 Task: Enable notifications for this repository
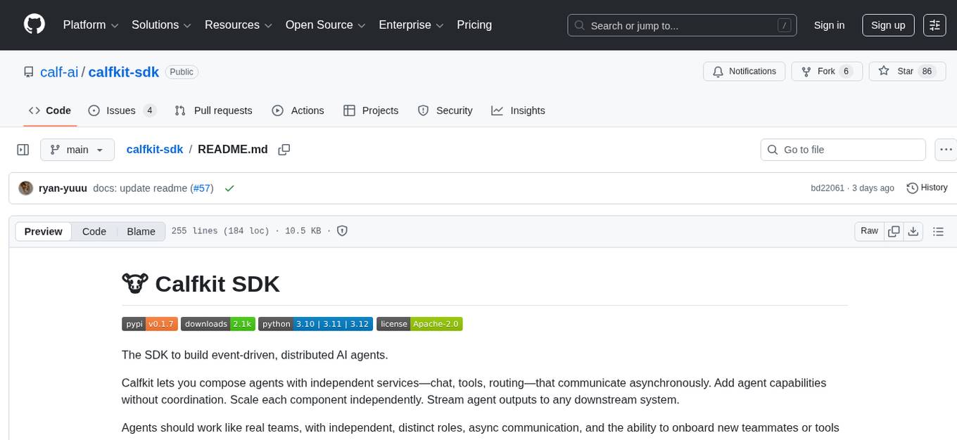(744, 71)
